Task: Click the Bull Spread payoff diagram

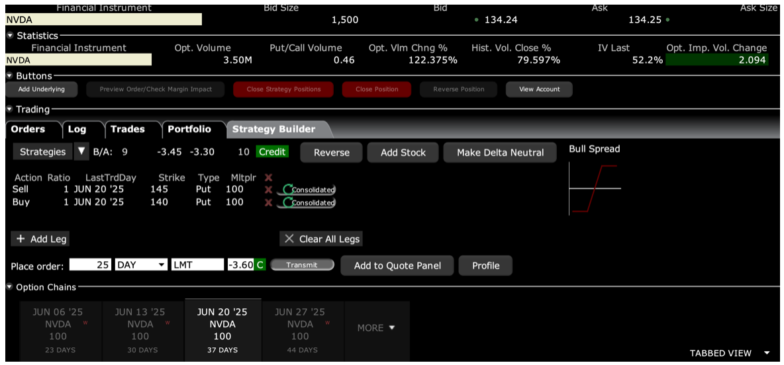Action: coord(595,189)
